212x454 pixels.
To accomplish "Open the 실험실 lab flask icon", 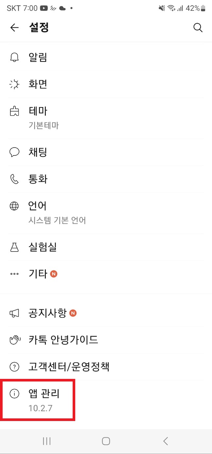I will (x=14, y=247).
